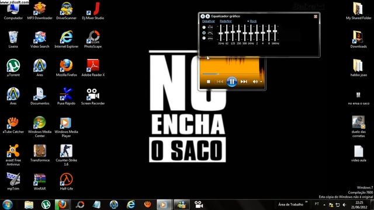The width and height of the screenshot is (374, 210).
Task: Click the Desativar equalizer link
Action: click(x=209, y=21)
